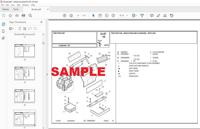200x129 pixels.
Task: Select page 40 thumbnail
Action: [25, 96]
